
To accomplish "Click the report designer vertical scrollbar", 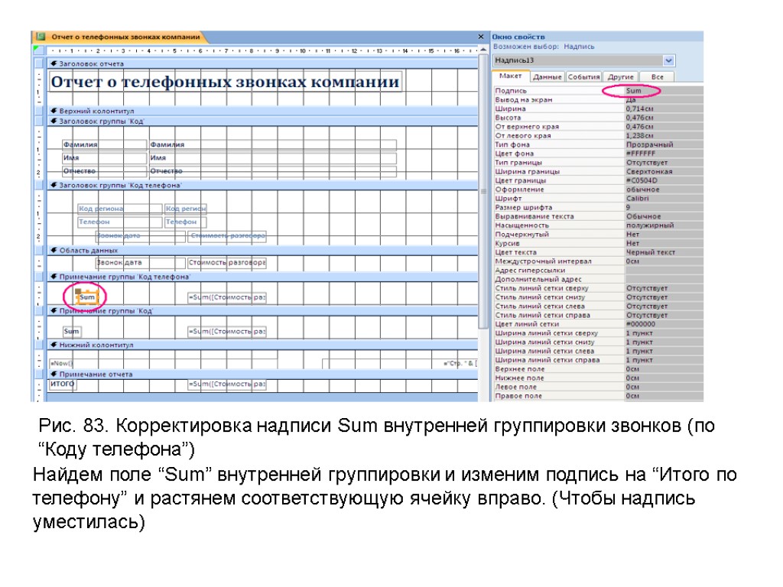I will (x=483, y=191).
